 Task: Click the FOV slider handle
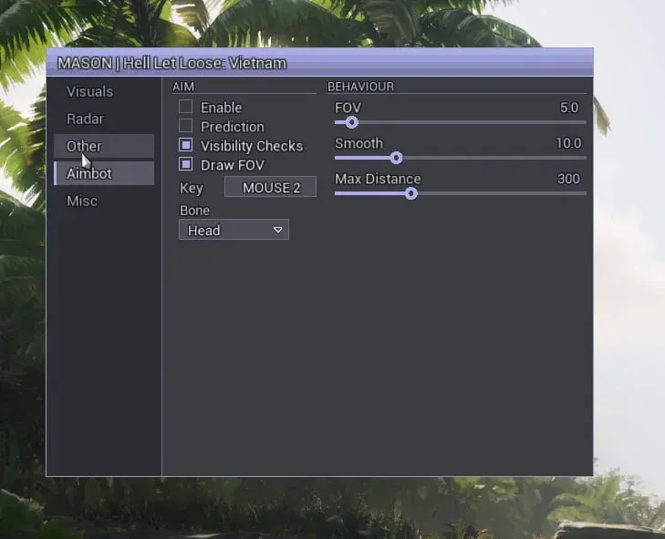[351, 122]
